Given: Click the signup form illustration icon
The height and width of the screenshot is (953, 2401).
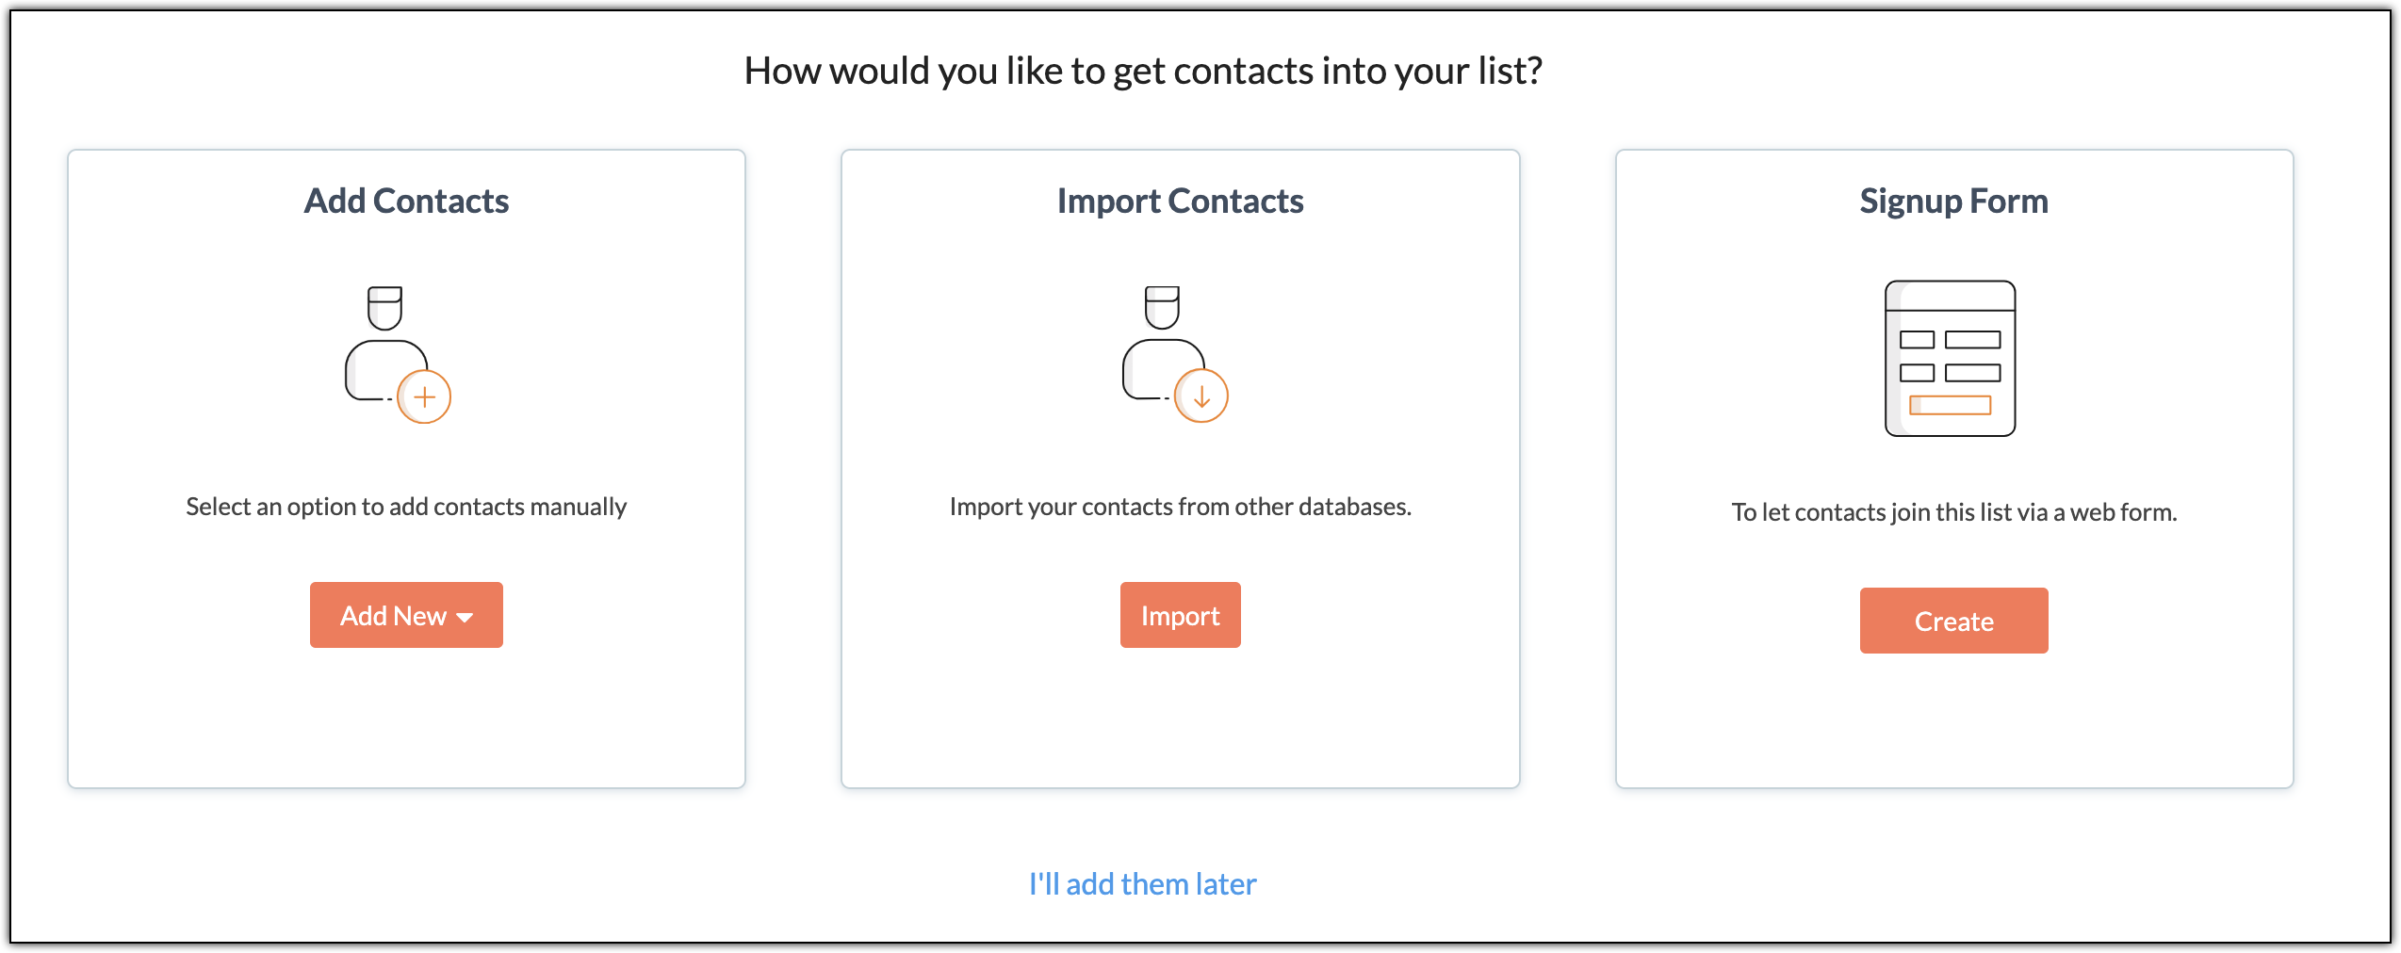Looking at the screenshot, I should pyautogui.click(x=1951, y=359).
